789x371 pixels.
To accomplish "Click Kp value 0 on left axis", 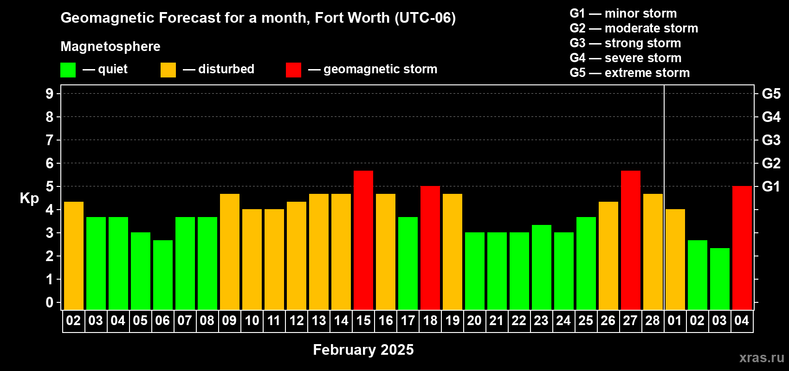I will coord(50,302).
